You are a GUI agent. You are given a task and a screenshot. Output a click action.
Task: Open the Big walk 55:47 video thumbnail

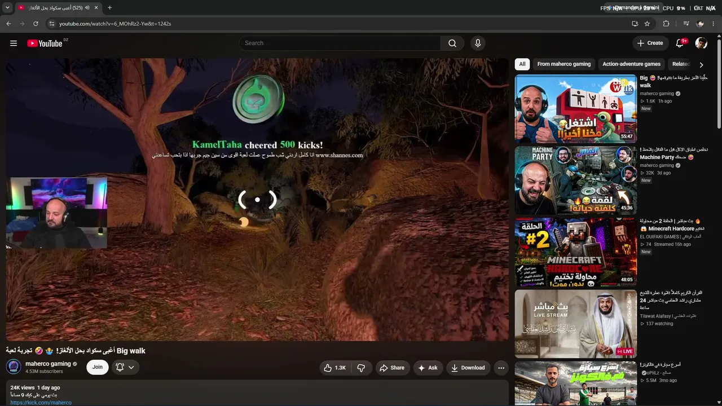[x=576, y=108]
